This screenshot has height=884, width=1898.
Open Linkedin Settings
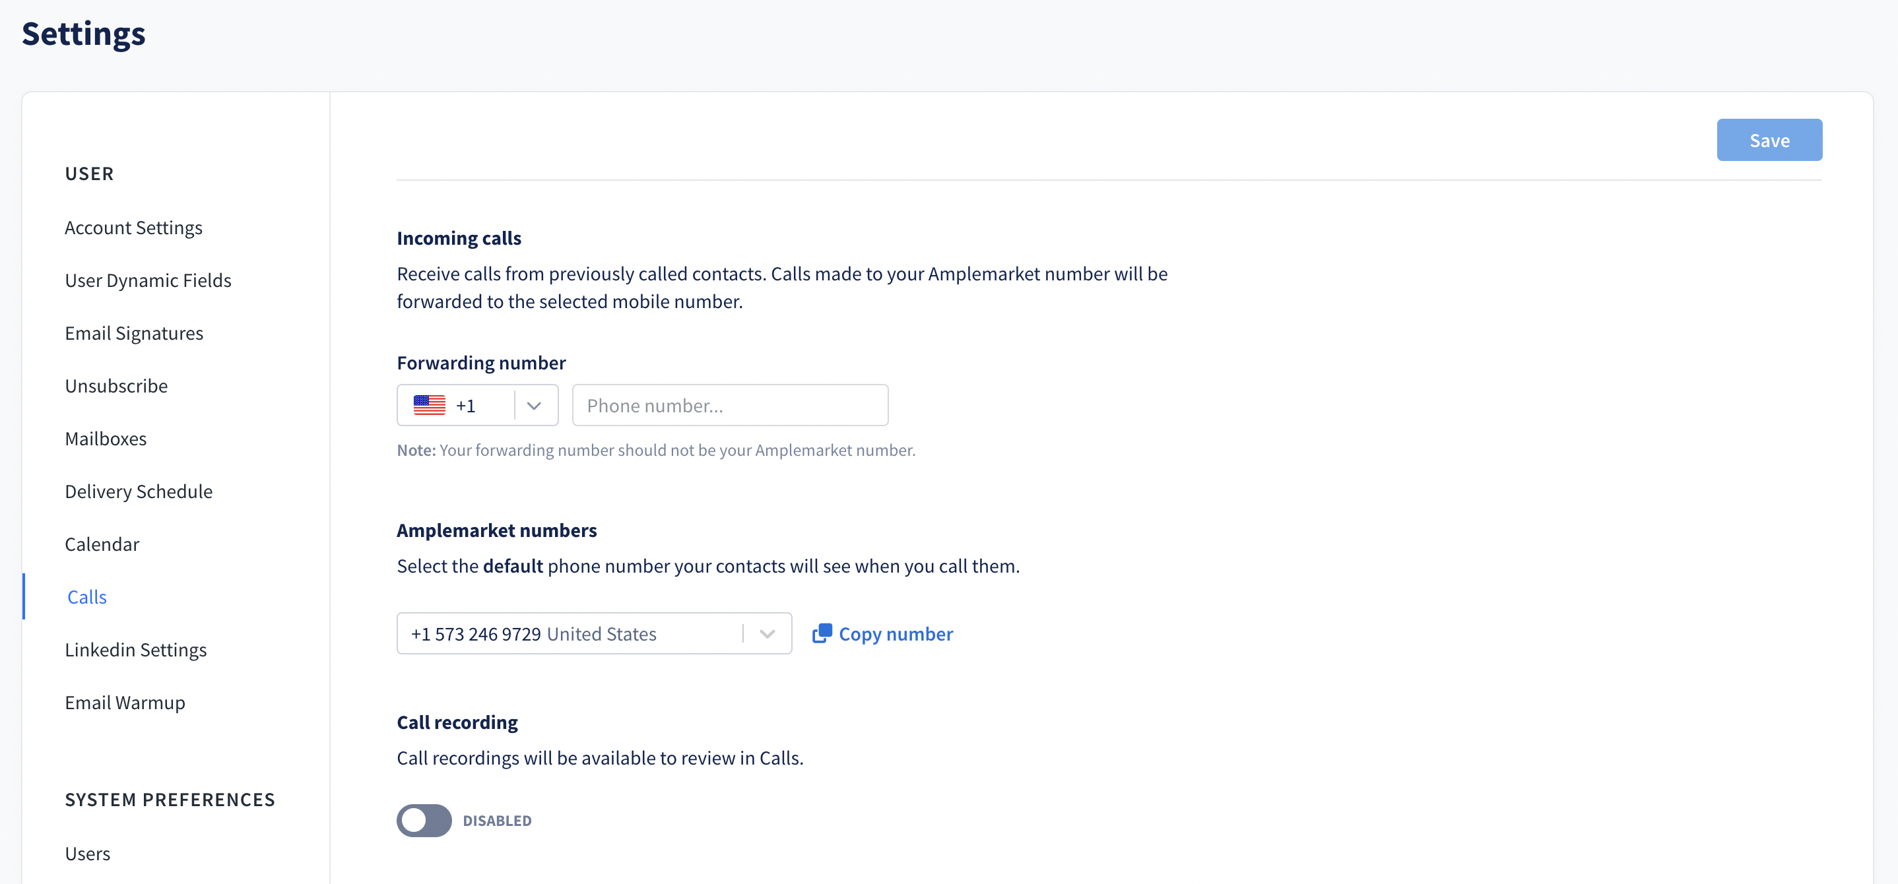click(x=135, y=650)
